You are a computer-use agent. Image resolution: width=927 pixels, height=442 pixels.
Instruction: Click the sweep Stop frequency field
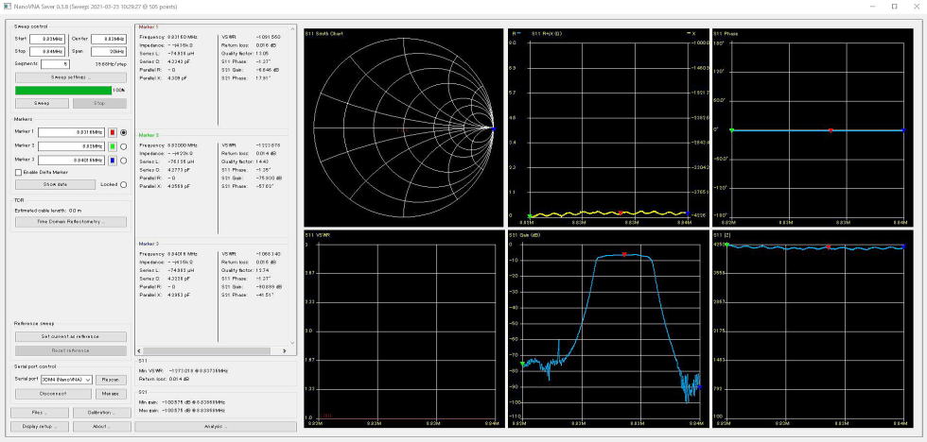(x=47, y=51)
